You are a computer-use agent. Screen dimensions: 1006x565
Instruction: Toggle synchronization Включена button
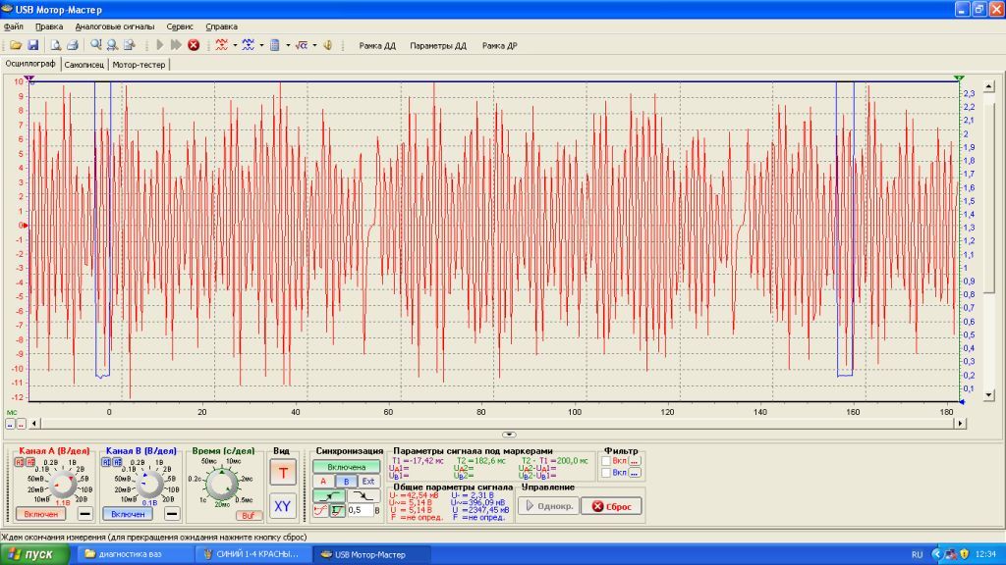347,467
